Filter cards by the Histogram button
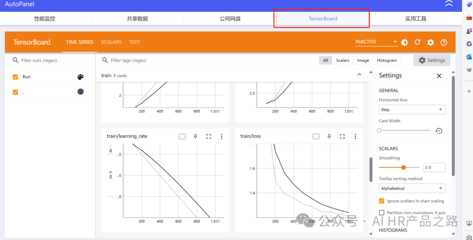Screen dimensions: 473x240 [387, 60]
